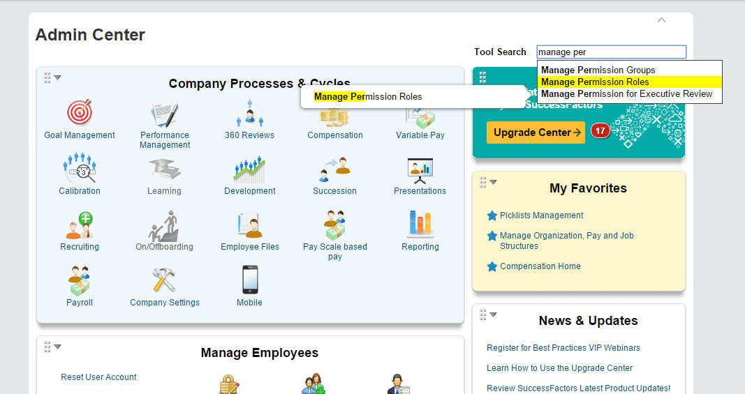Viewport: 745px width, 394px height.
Task: Open Learn How to Use the Upgrade Center link
Action: [559, 368]
